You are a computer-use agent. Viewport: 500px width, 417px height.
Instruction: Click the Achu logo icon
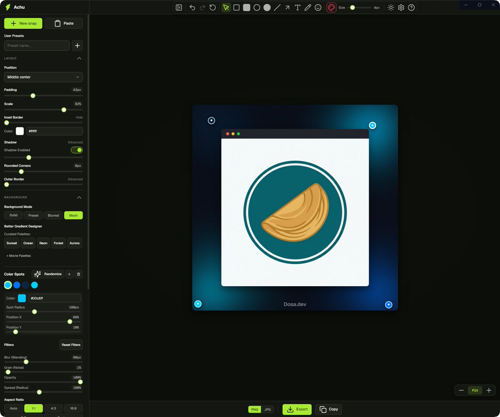tap(8, 7)
